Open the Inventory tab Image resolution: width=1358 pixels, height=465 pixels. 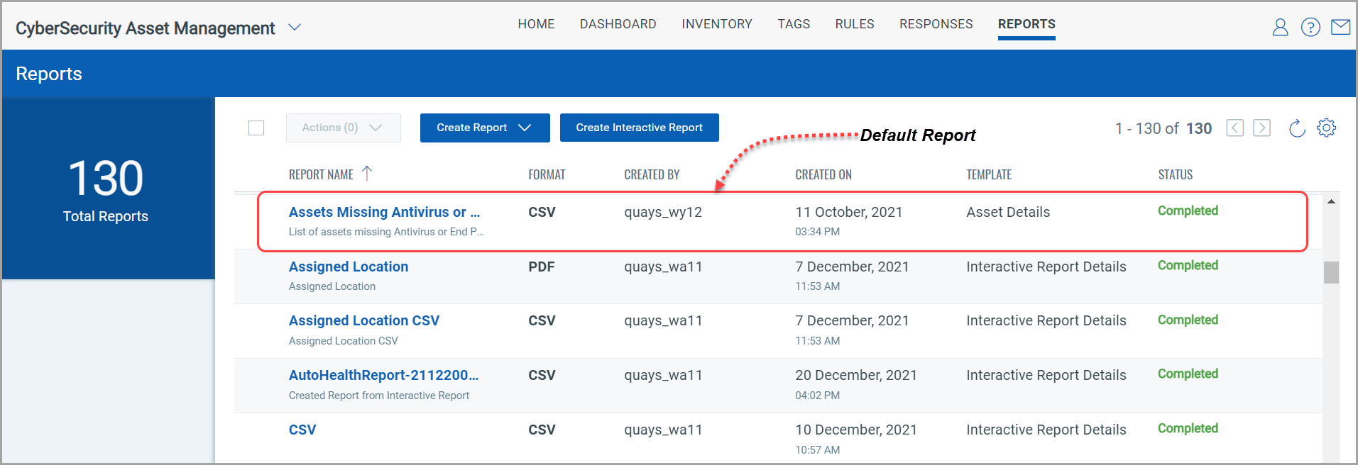pos(716,24)
